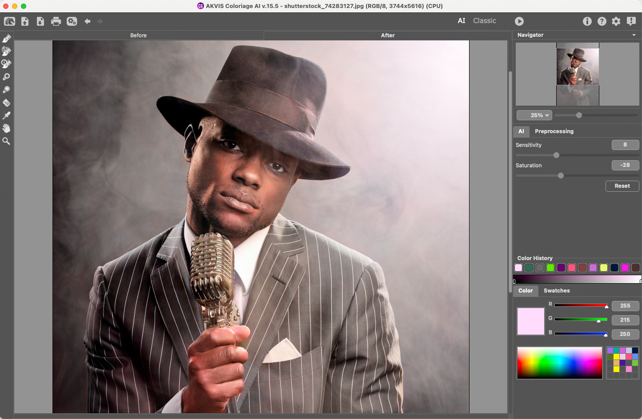Pick dark brown in Color History

point(636,268)
